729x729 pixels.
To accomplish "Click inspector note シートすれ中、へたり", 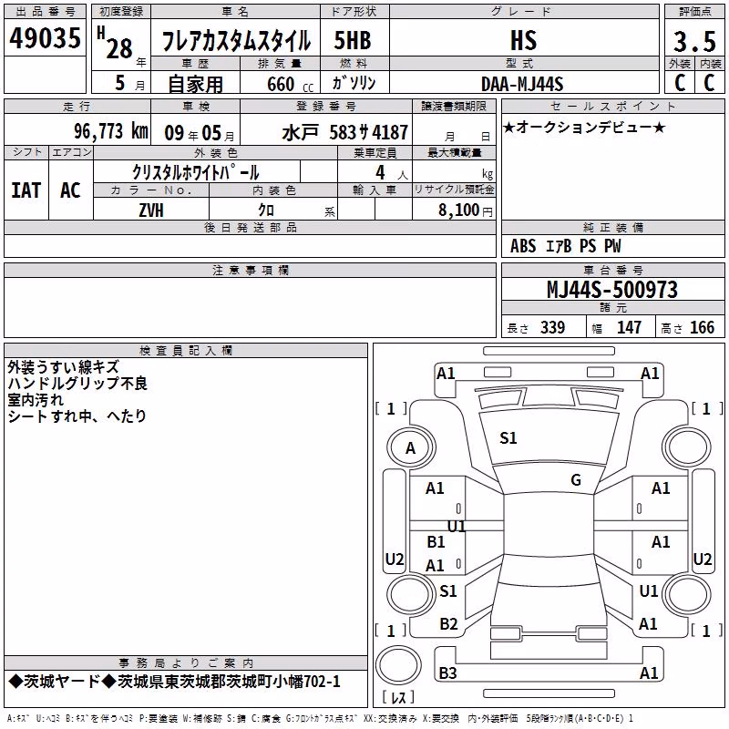I will pyautogui.click(x=77, y=416).
